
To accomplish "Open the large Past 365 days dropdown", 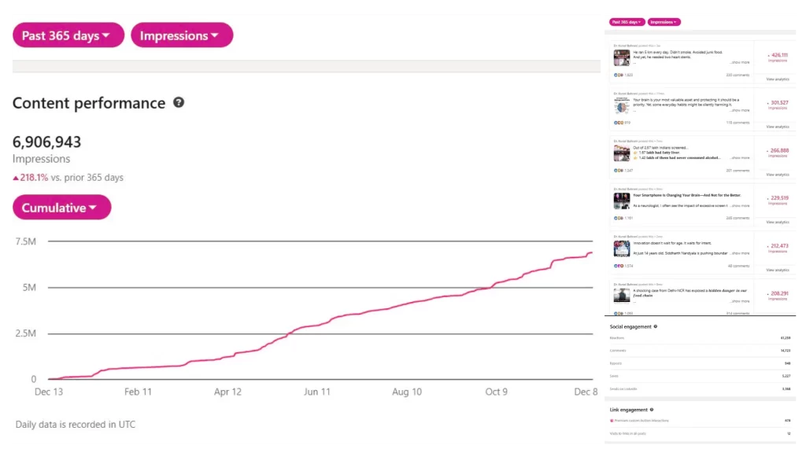I will point(68,35).
